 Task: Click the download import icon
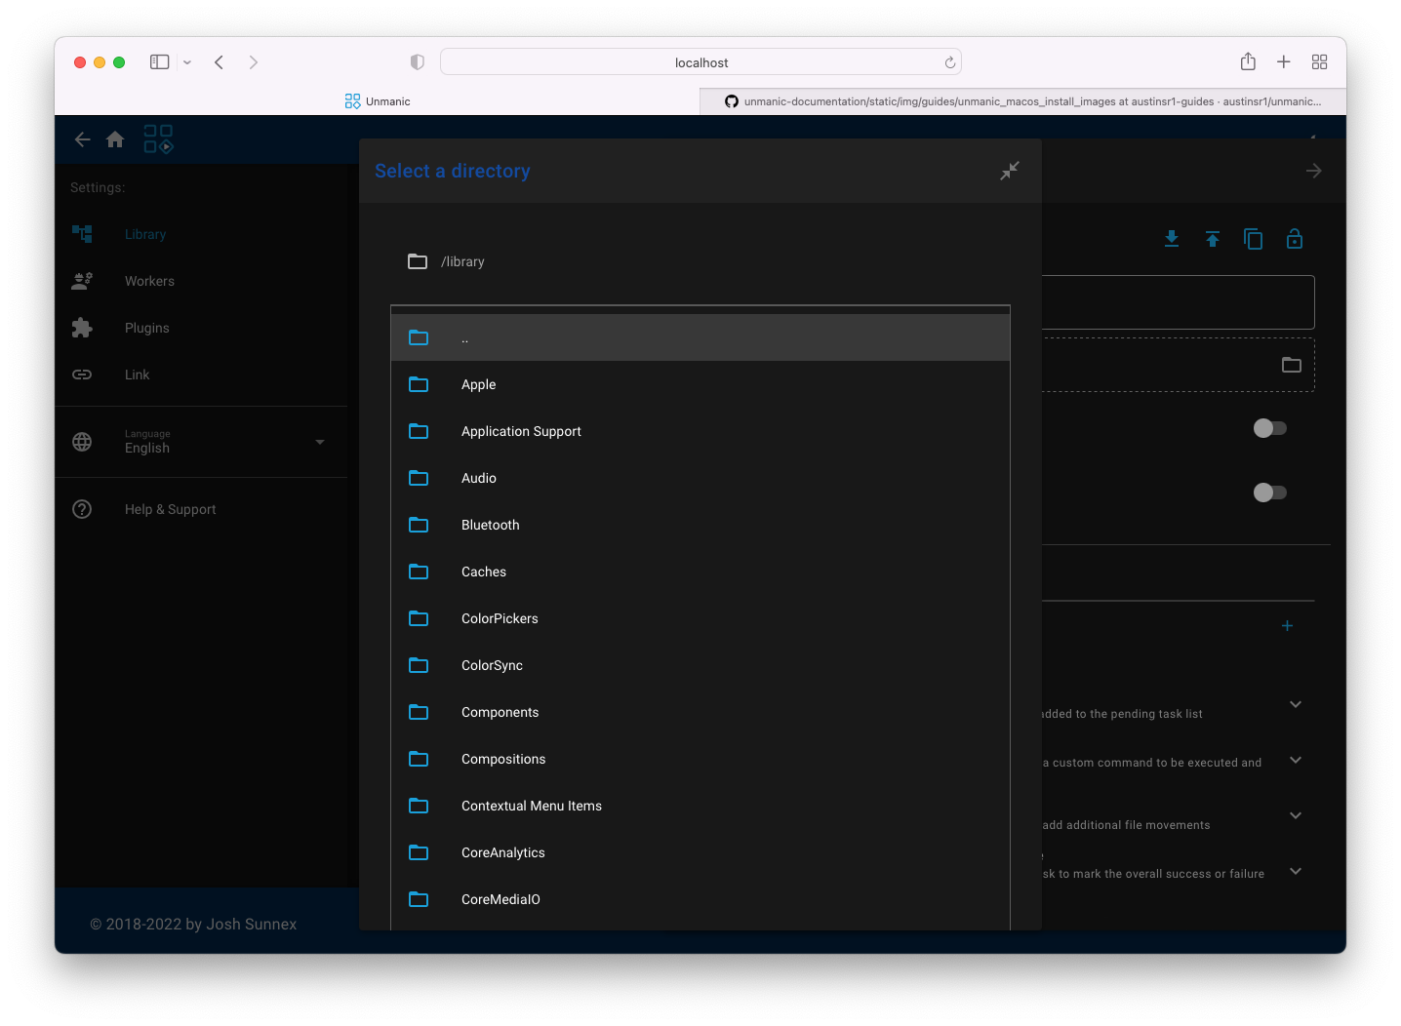(x=1172, y=239)
